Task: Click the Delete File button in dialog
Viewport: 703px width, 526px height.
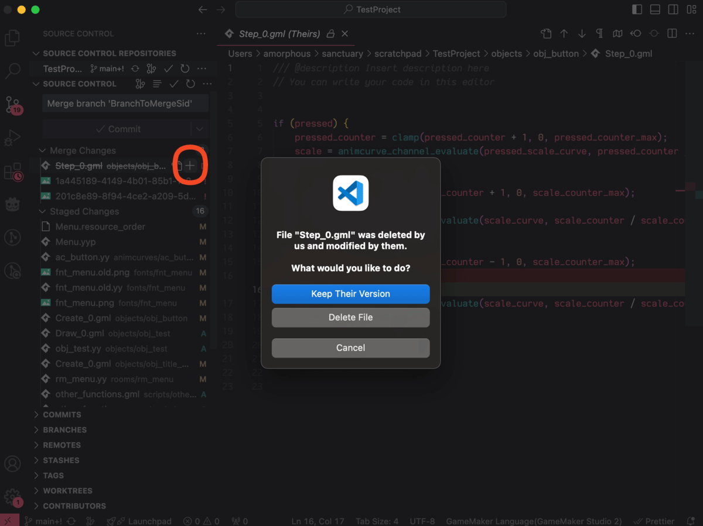Action: [350, 318]
